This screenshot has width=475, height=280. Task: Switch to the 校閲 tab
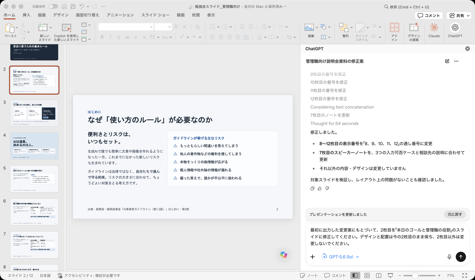pyautogui.click(x=196, y=15)
